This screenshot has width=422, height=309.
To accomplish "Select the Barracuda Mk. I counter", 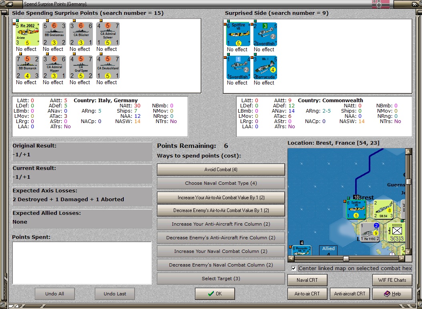I will tap(265, 68).
